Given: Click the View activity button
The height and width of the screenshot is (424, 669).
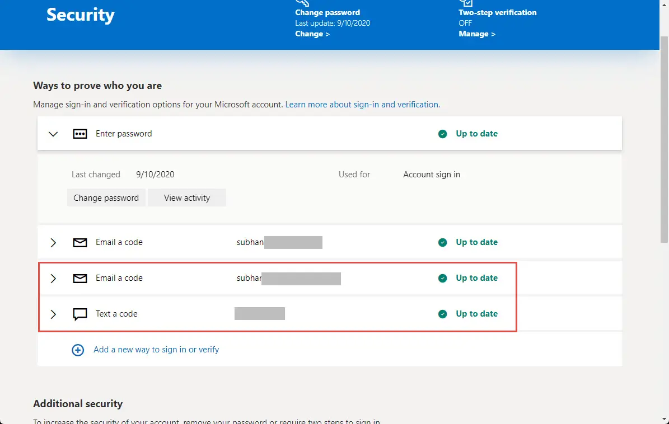Looking at the screenshot, I should [186, 197].
